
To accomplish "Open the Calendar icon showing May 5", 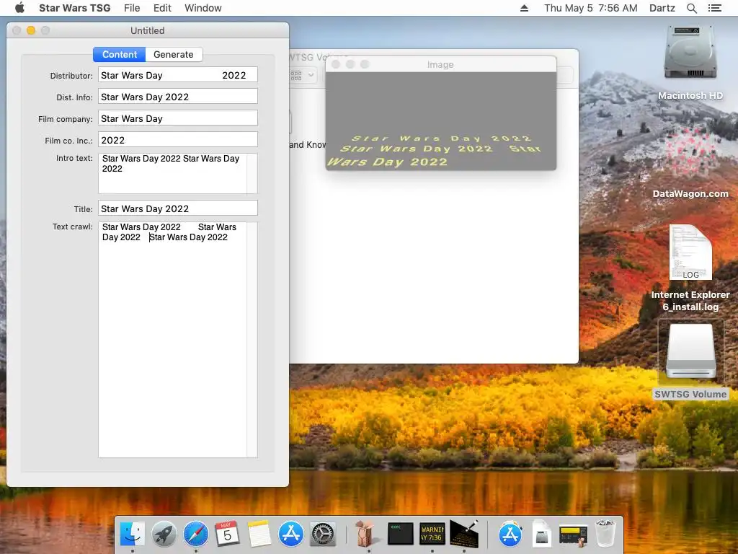I will pos(227,535).
